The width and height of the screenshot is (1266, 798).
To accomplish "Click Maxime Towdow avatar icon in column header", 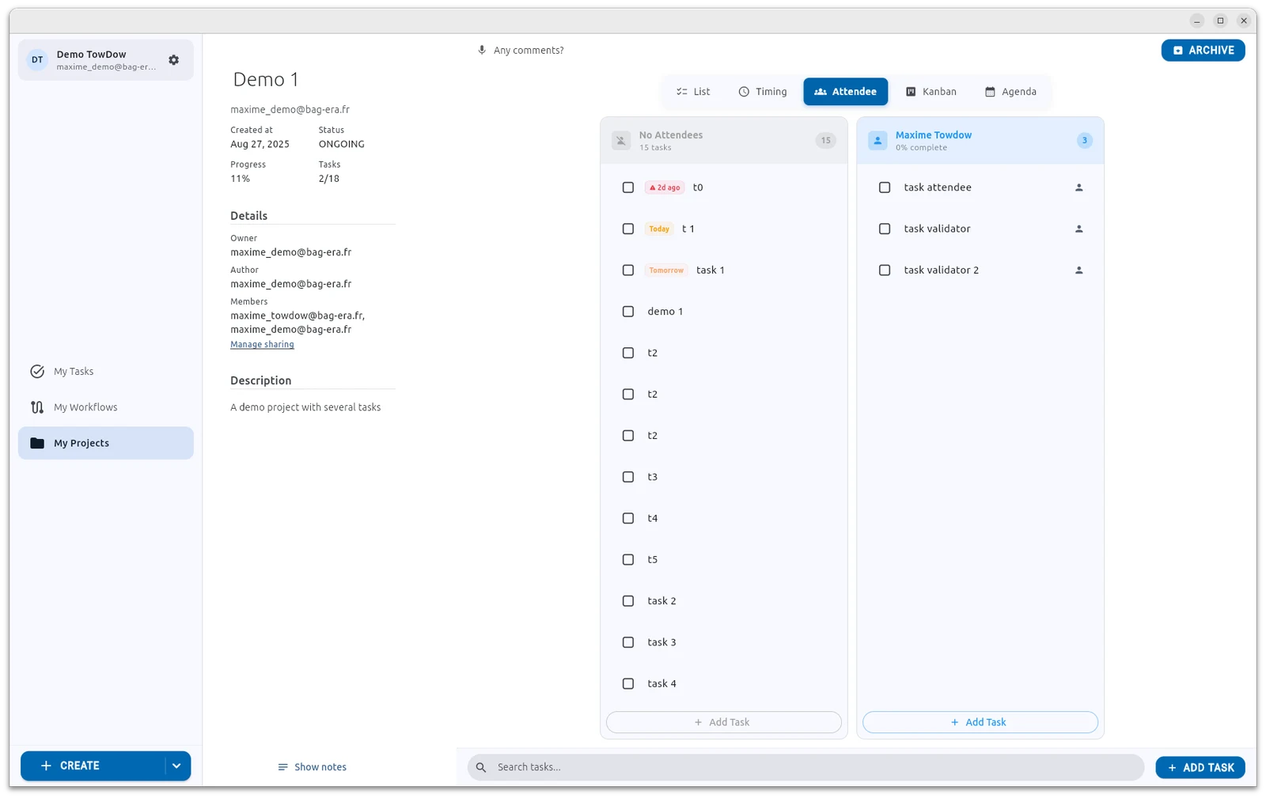I will tap(877, 141).
